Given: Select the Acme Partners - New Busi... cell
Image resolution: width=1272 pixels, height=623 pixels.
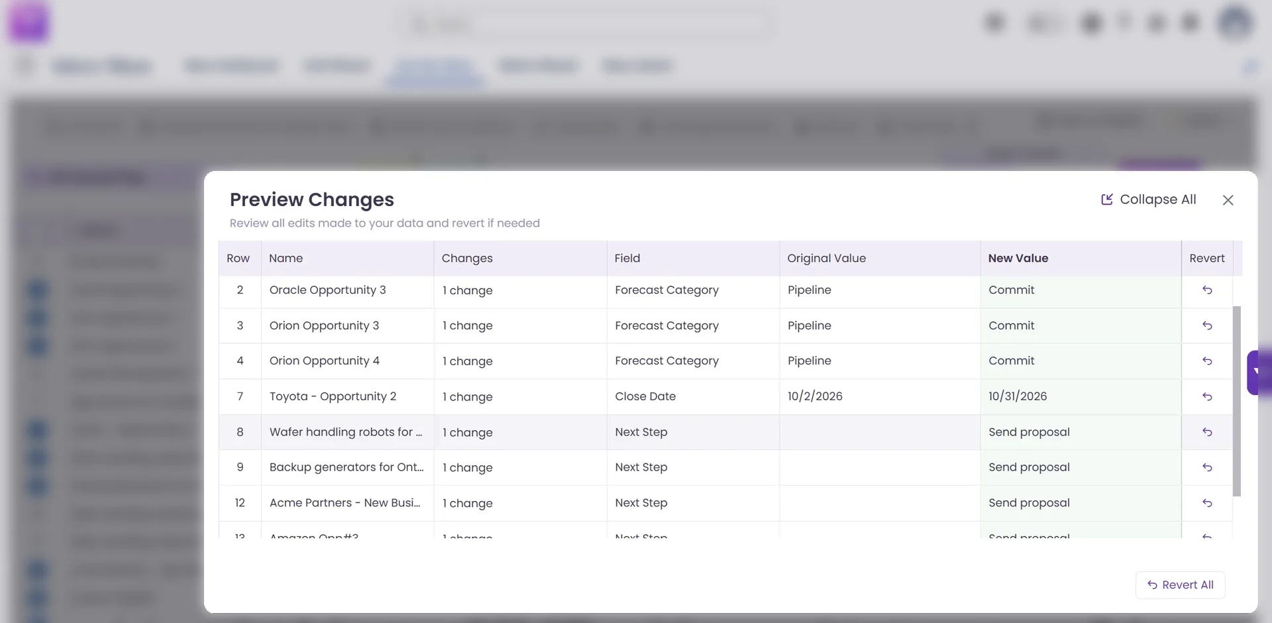Looking at the screenshot, I should [x=347, y=503].
